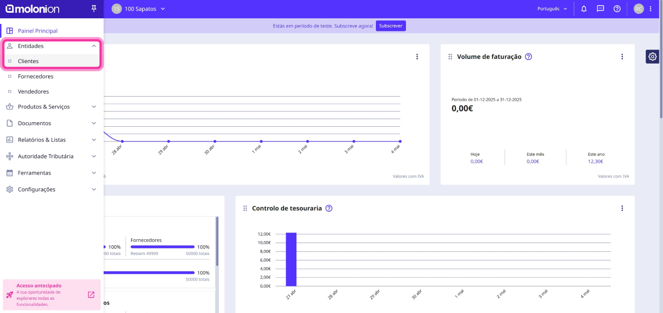Open the dashboard settings gear icon
The width and height of the screenshot is (663, 313).
pyautogui.click(x=652, y=56)
